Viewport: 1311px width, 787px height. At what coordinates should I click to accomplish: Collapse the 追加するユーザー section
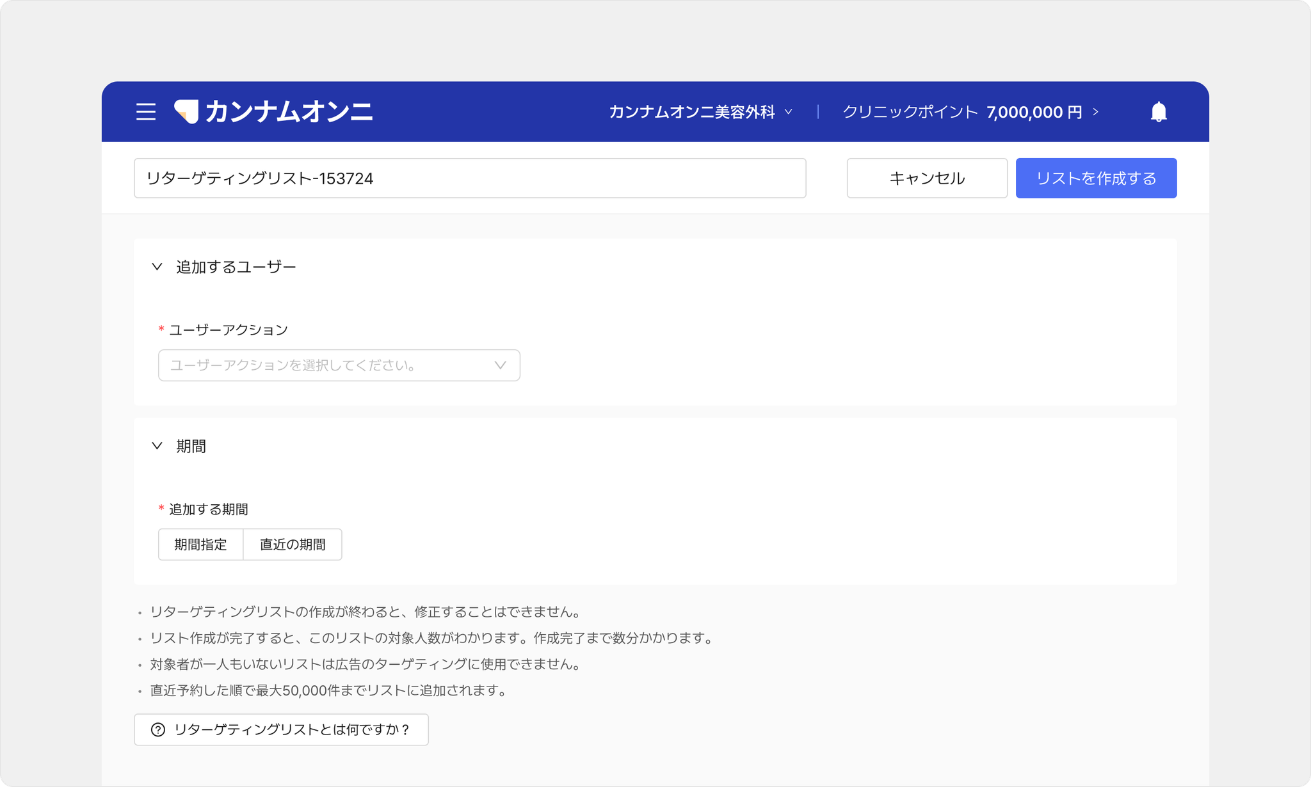tap(157, 267)
